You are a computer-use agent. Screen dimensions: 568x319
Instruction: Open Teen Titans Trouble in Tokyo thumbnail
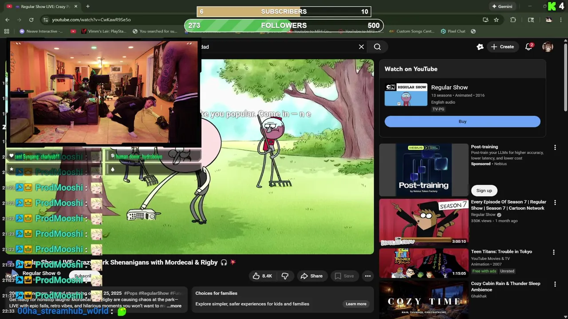click(424, 263)
